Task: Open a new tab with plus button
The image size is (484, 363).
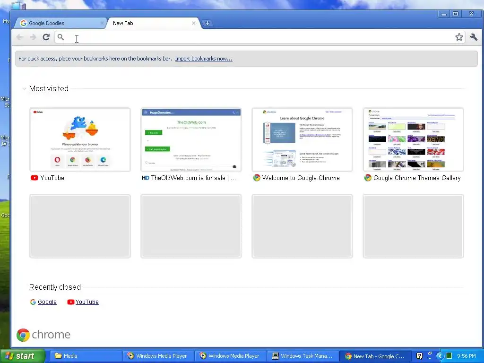Action: tap(207, 23)
